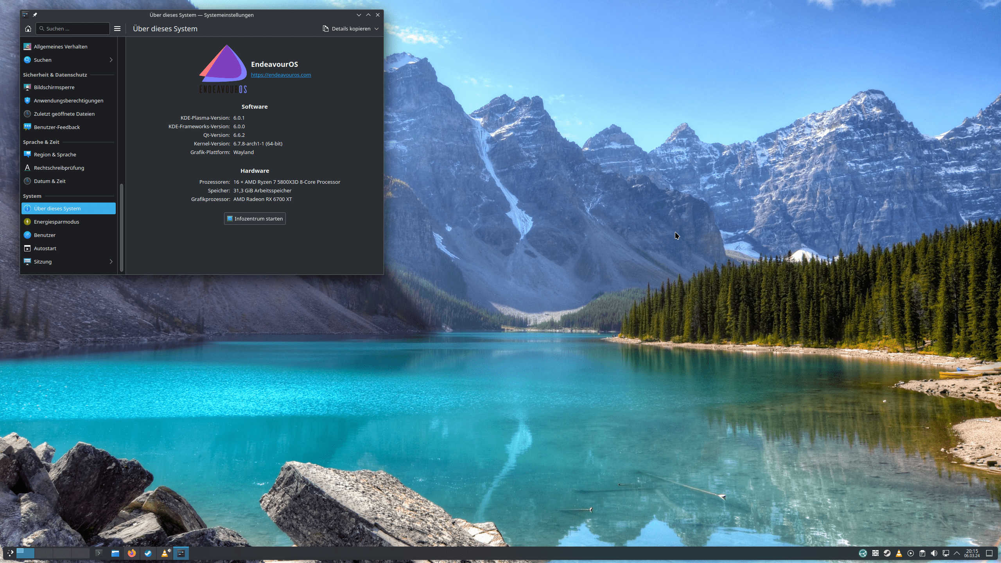Open Datum & Zeit settings

pyautogui.click(x=68, y=181)
